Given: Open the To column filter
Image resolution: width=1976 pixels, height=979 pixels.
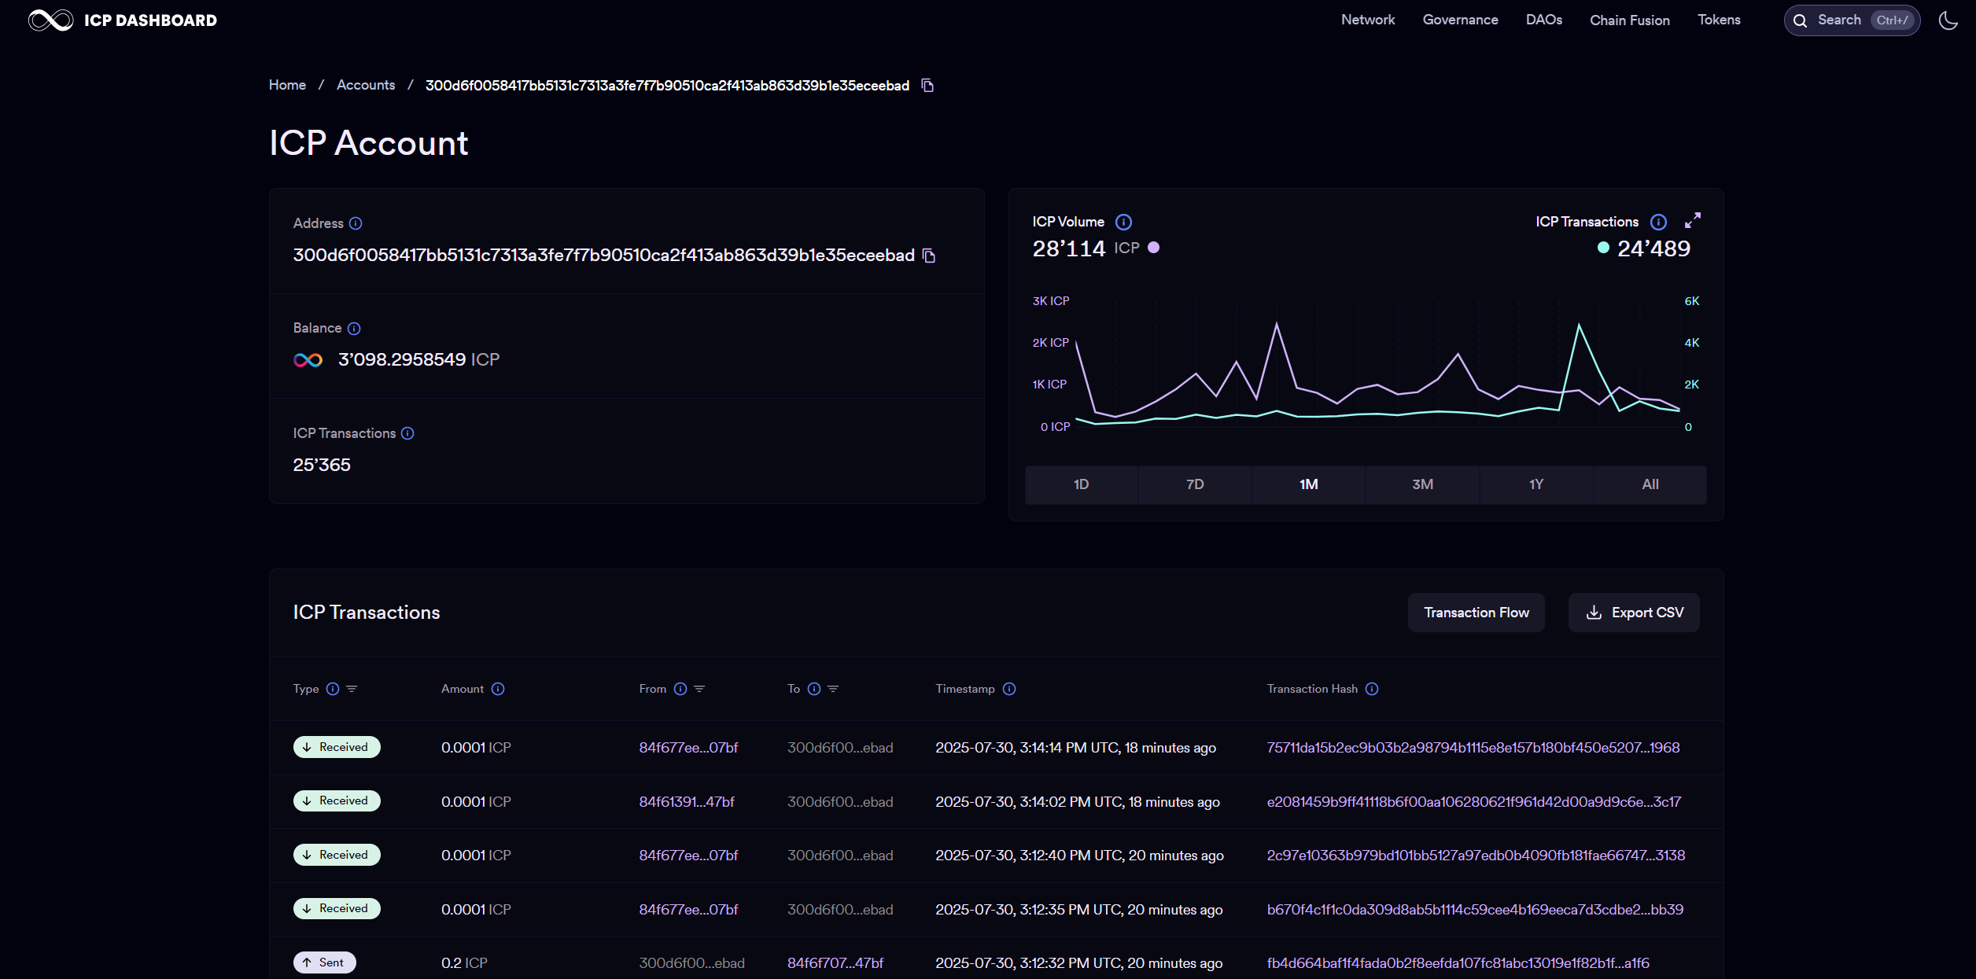Looking at the screenshot, I should point(833,689).
